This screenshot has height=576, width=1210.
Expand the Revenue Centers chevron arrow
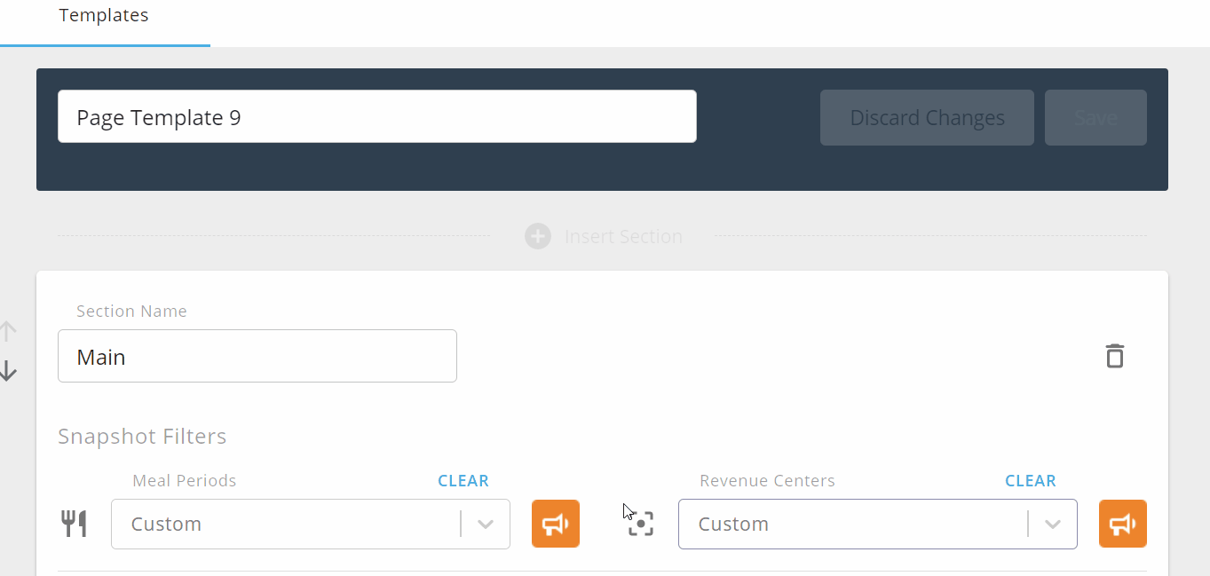point(1053,524)
